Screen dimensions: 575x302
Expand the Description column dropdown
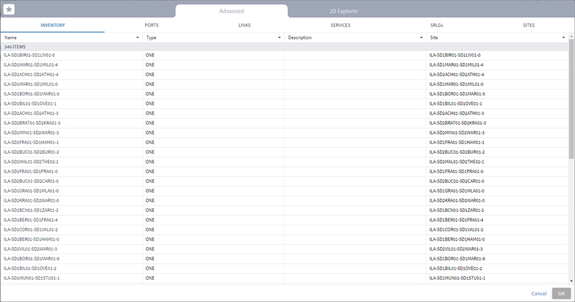421,37
